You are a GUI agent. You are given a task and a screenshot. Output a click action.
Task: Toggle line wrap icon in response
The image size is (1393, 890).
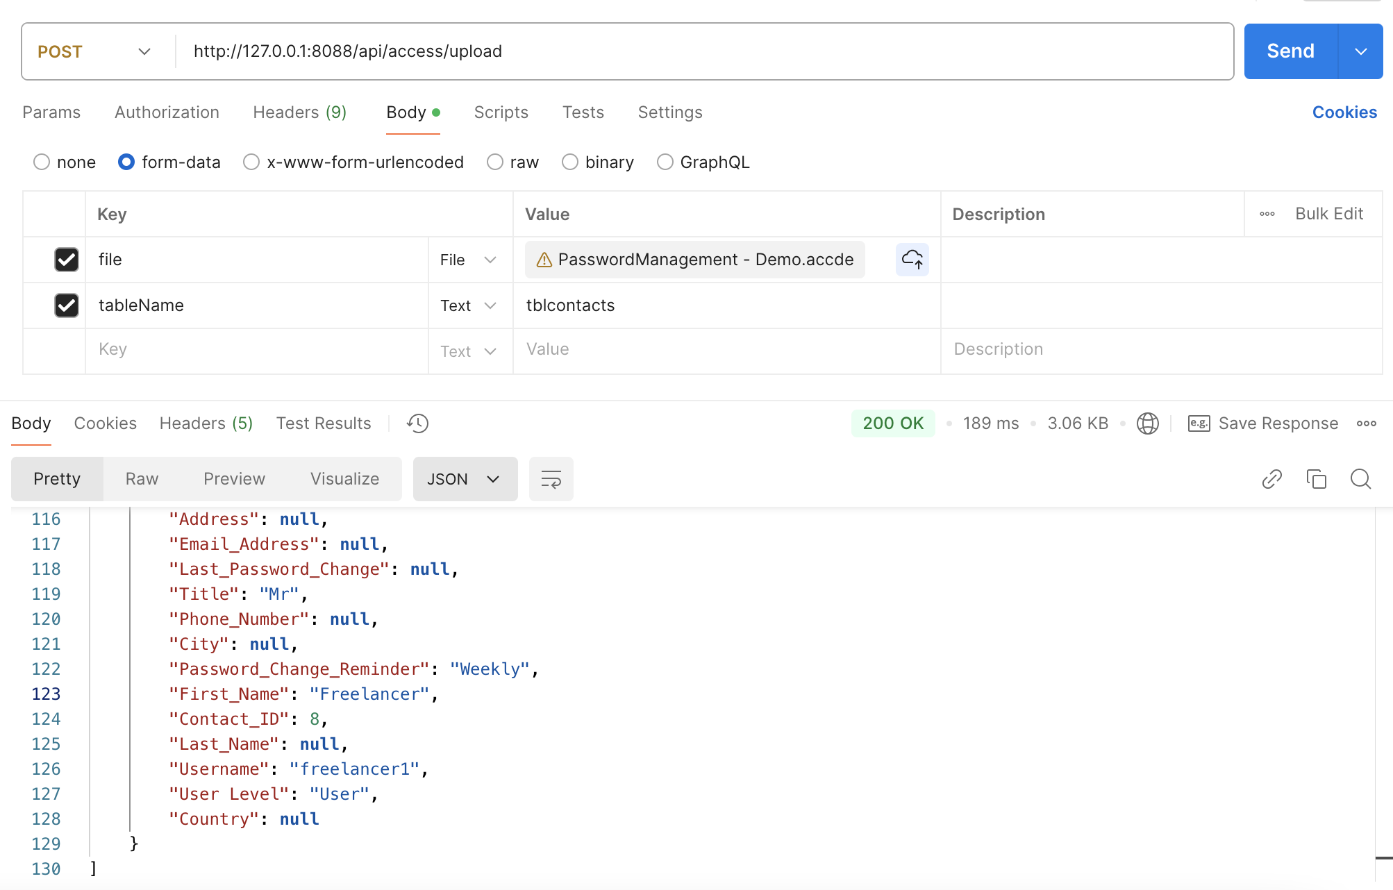click(x=551, y=479)
